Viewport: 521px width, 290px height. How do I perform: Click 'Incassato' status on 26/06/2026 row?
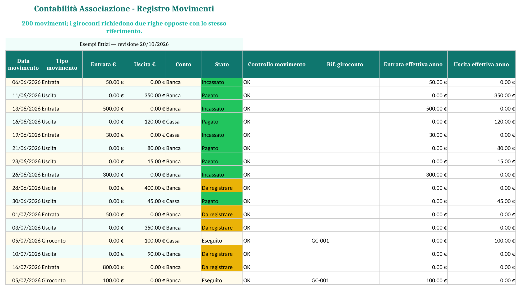pos(222,172)
